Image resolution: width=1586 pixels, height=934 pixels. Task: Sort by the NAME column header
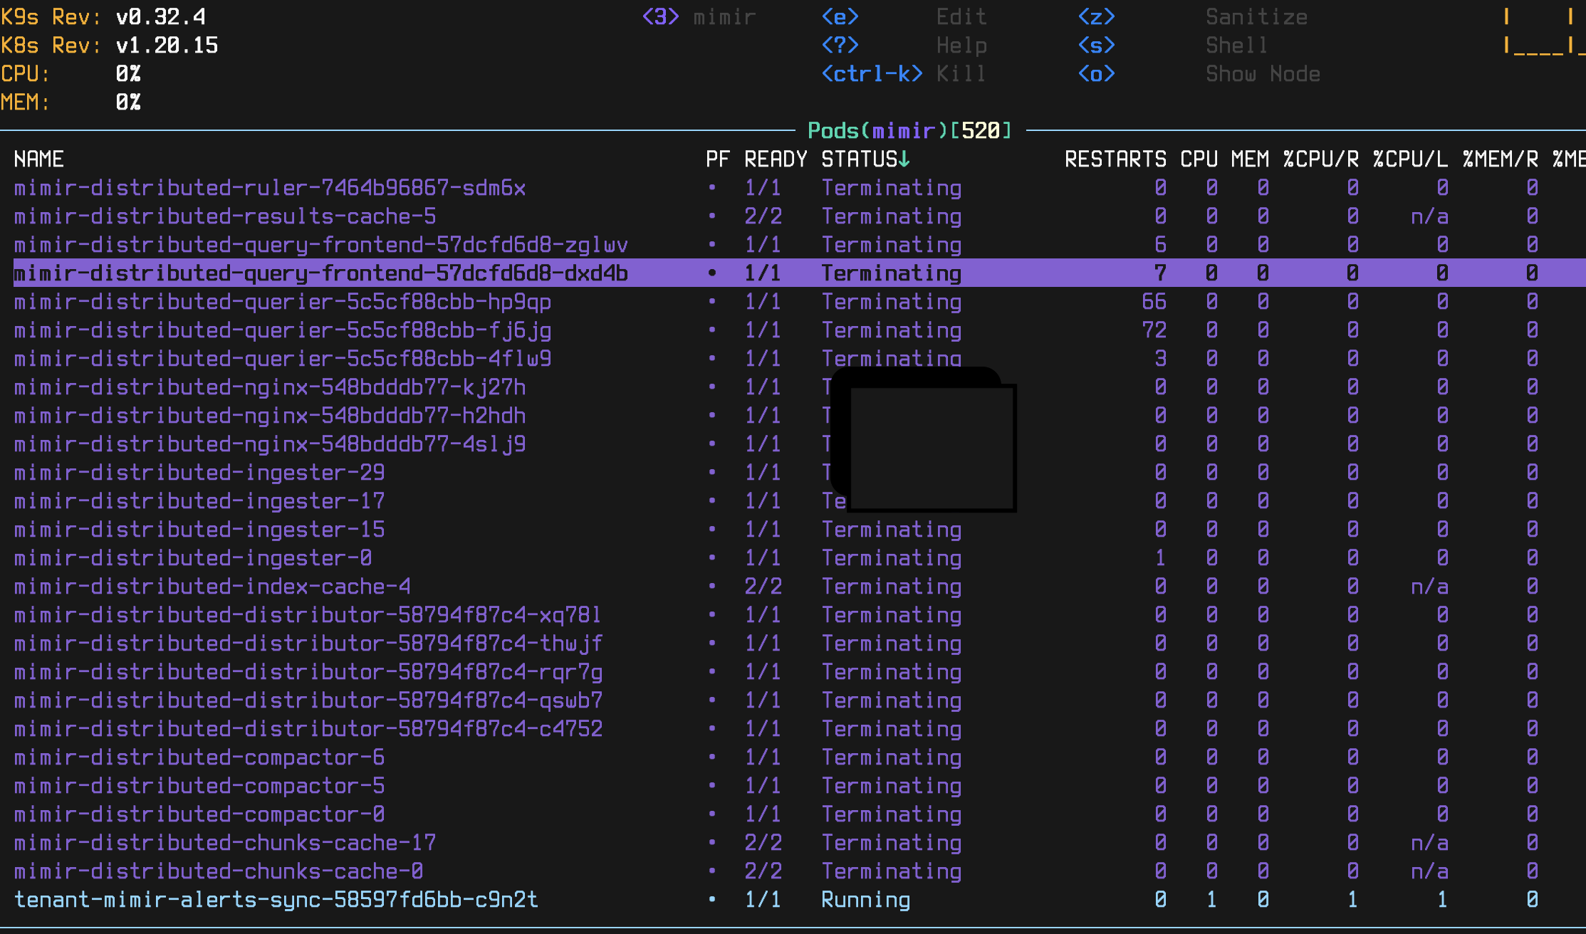click(x=39, y=159)
